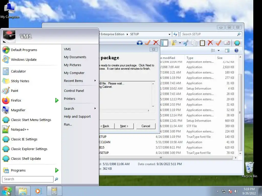Click the magnifier in Search SETUP box
Screen dimensions: 262x196
coord(239,34)
